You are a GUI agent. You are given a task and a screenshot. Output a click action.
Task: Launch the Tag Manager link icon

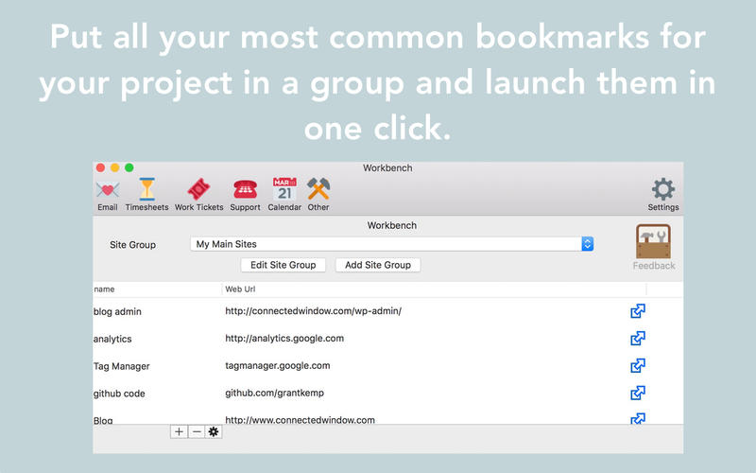coord(638,365)
